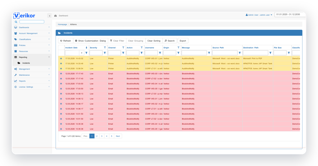Click the Clear Grouping button
This screenshot has width=318, height=166.
[136, 41]
